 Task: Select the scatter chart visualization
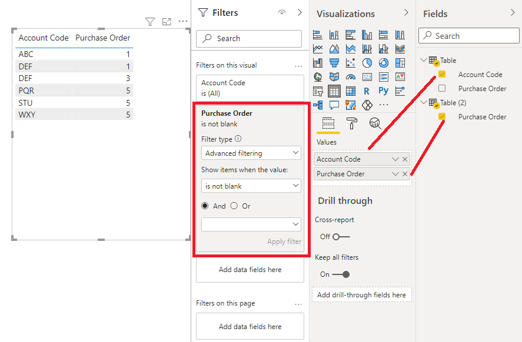tap(351, 63)
